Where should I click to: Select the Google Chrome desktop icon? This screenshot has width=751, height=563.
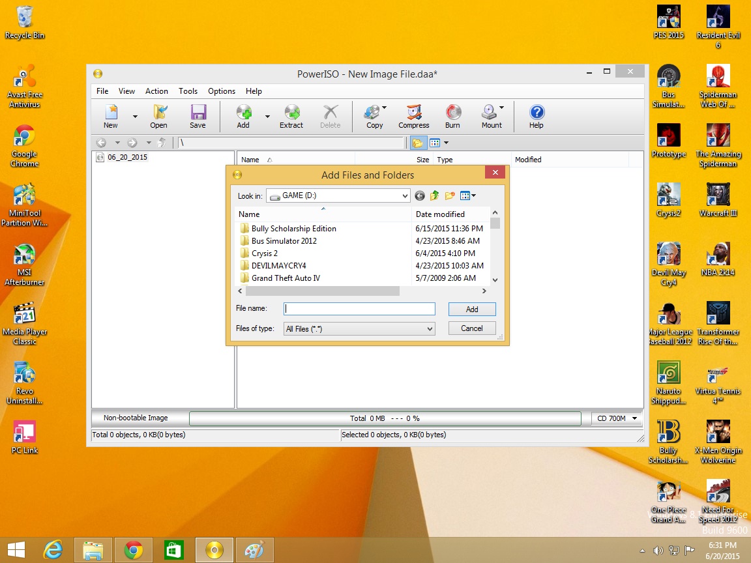click(x=24, y=146)
